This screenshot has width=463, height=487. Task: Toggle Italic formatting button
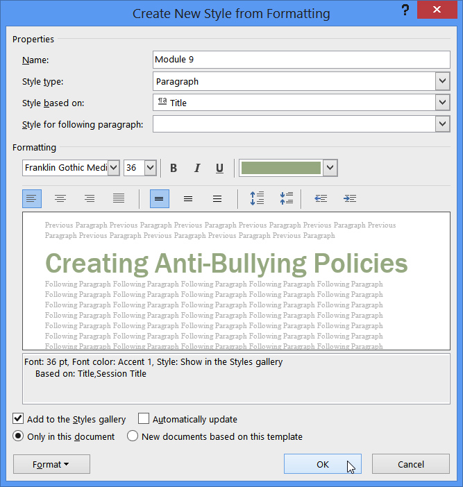click(196, 168)
